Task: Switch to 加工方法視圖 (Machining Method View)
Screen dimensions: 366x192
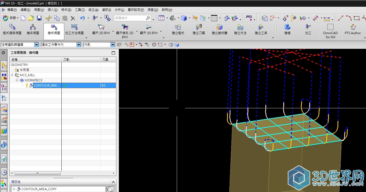Action: 74,29
